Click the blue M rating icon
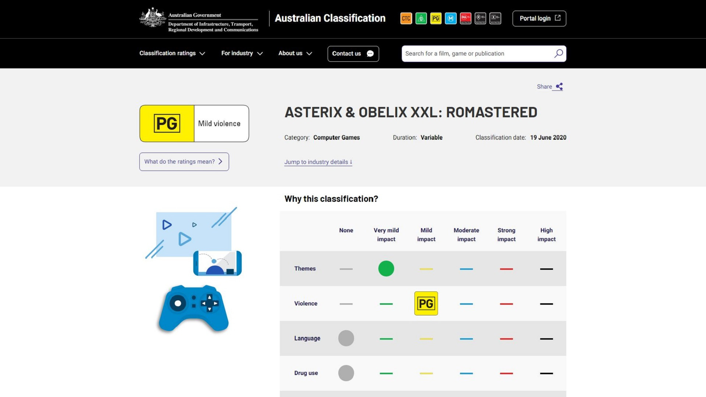The height and width of the screenshot is (397, 706). coord(450,18)
